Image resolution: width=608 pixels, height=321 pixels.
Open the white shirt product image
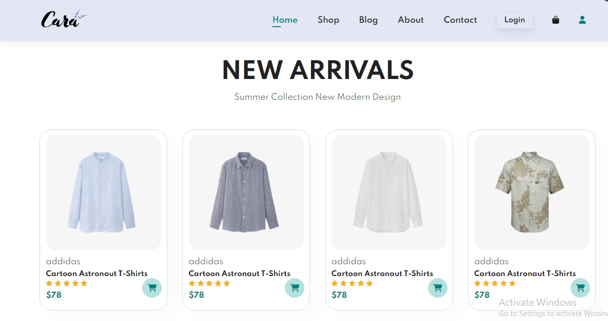tap(389, 192)
